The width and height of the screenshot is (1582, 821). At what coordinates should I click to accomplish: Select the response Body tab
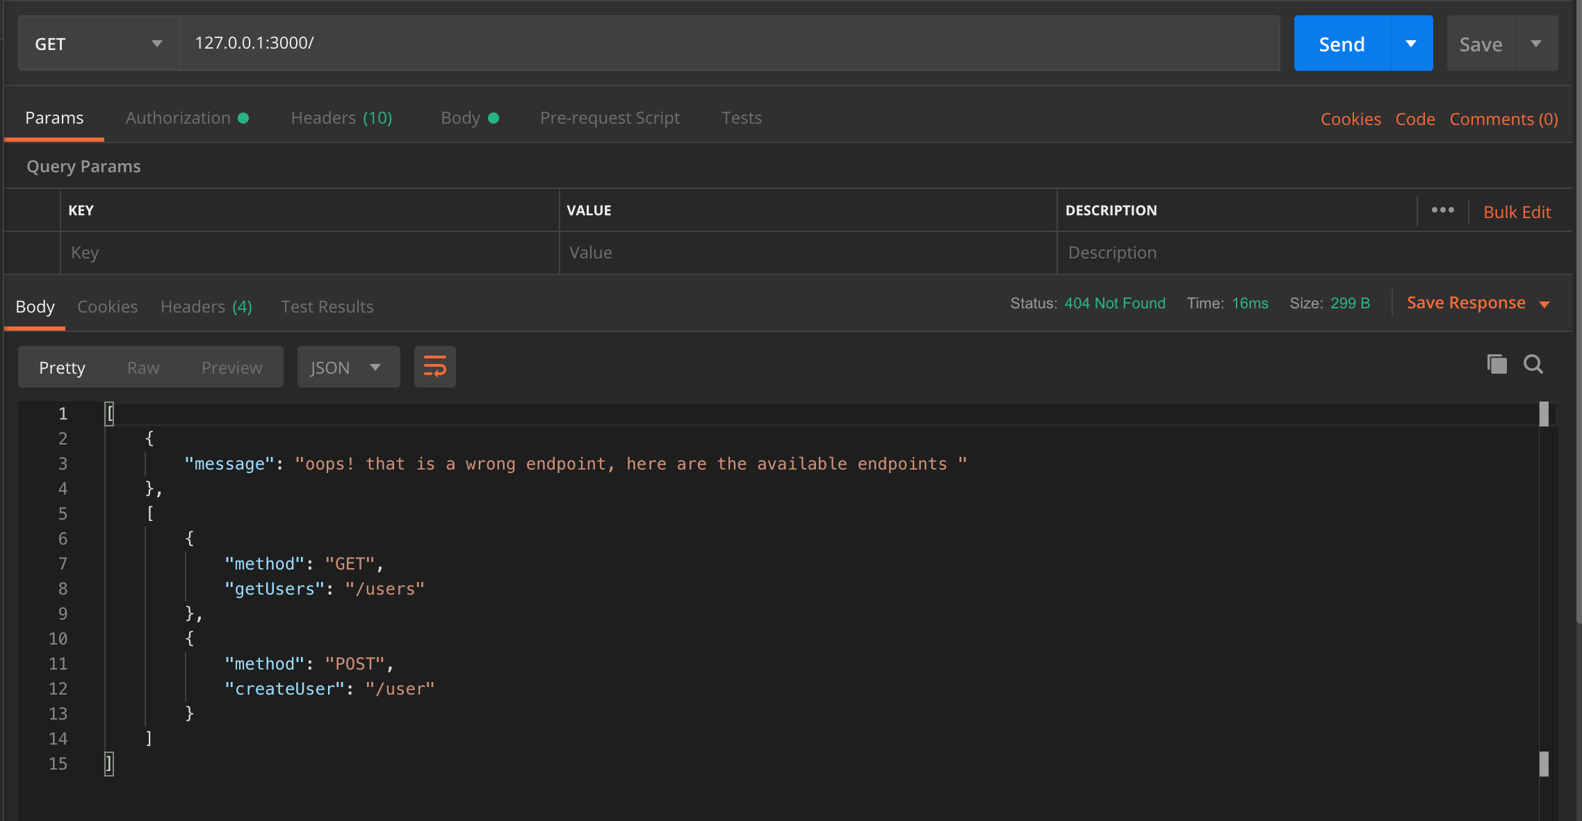[x=35, y=306]
